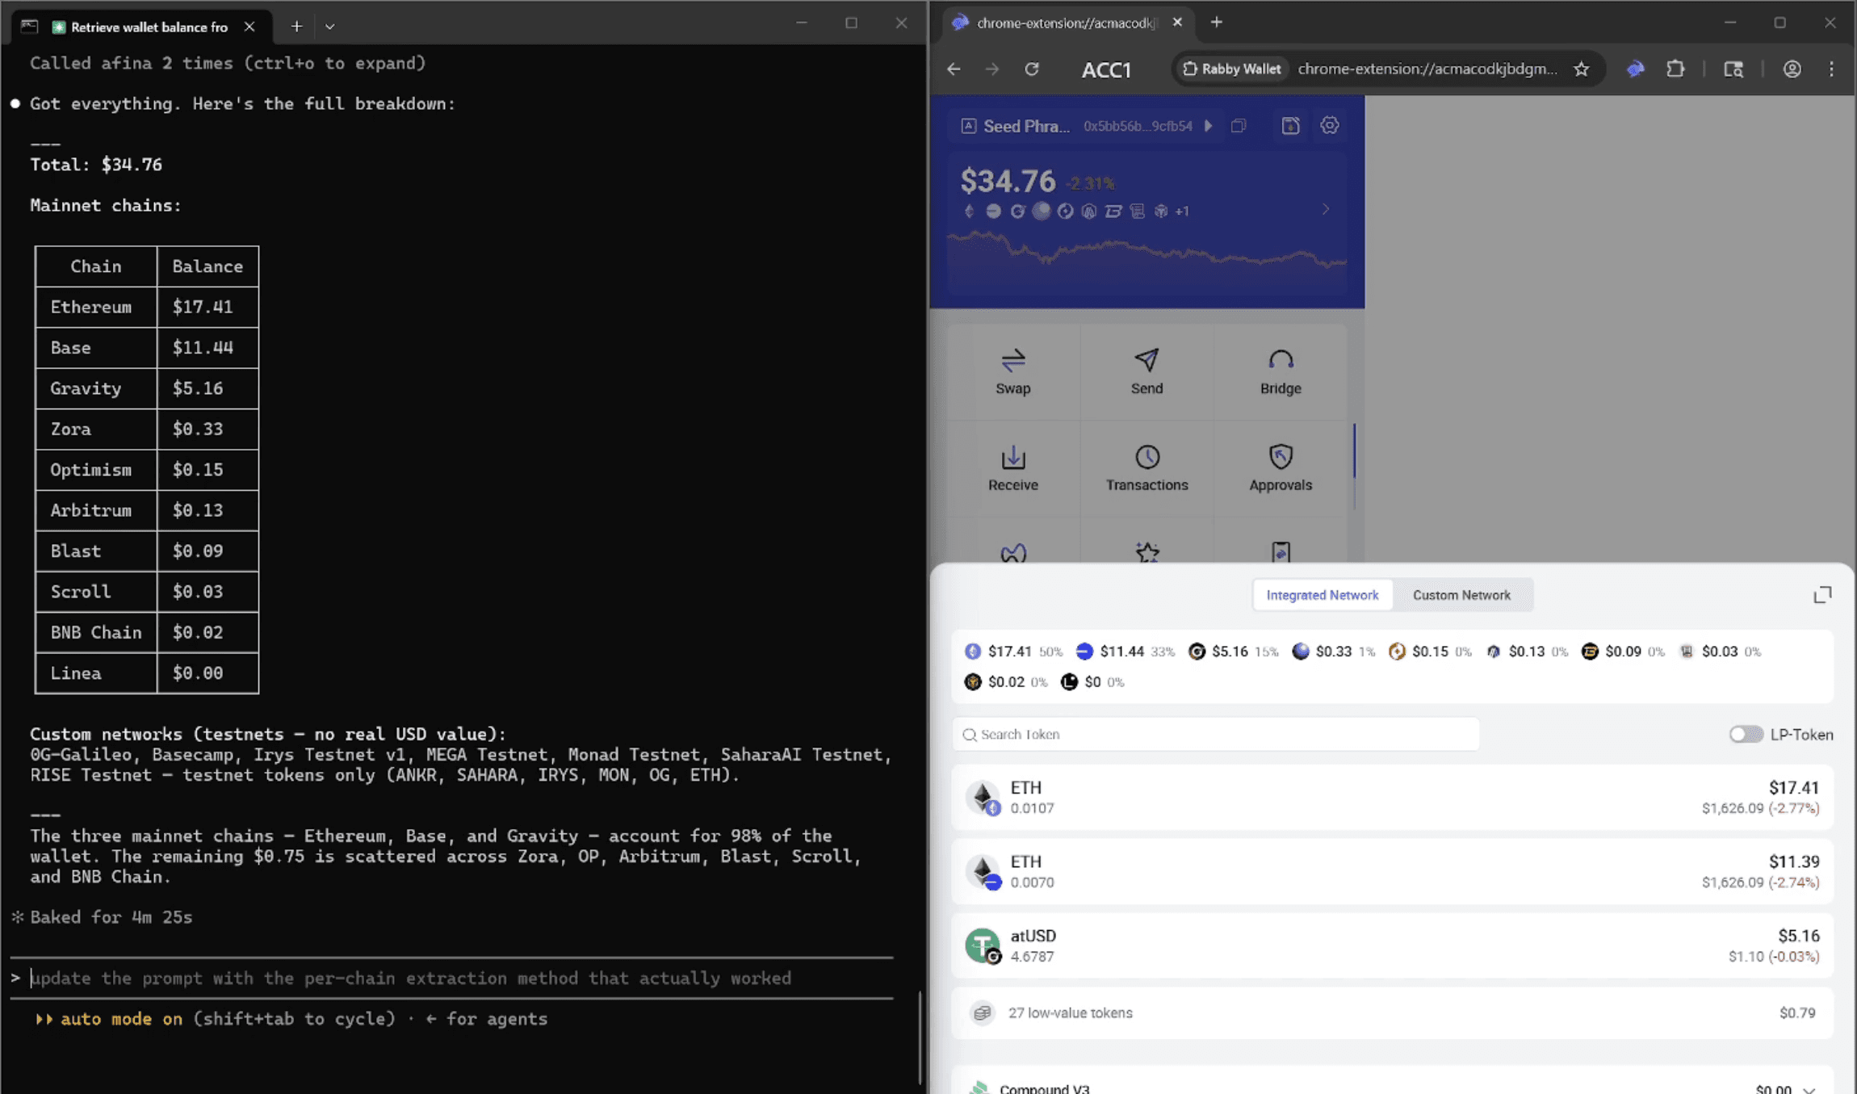
Task: Open the Chrome profile icon
Action: 1792,69
